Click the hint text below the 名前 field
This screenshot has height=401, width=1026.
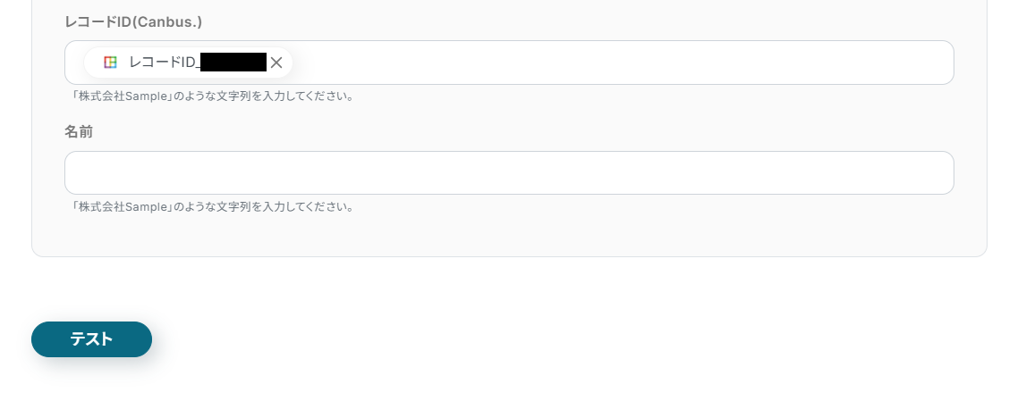click(212, 206)
